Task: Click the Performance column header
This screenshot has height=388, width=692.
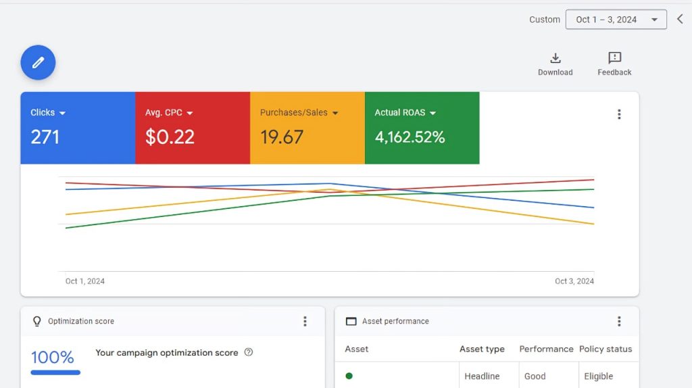Action: coord(546,349)
